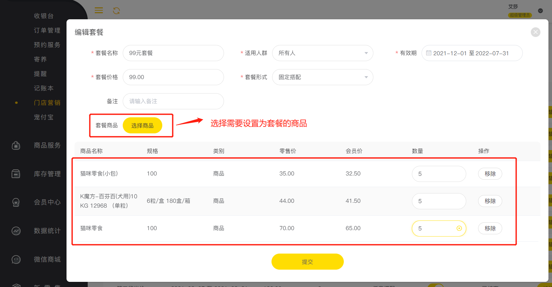Open 数据统计 menu label
Image resolution: width=552 pixels, height=287 pixels.
47,231
